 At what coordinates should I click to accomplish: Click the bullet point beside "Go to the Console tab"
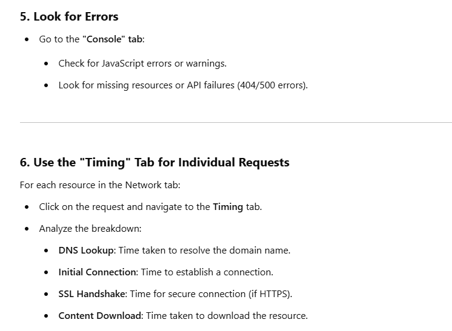[27, 39]
